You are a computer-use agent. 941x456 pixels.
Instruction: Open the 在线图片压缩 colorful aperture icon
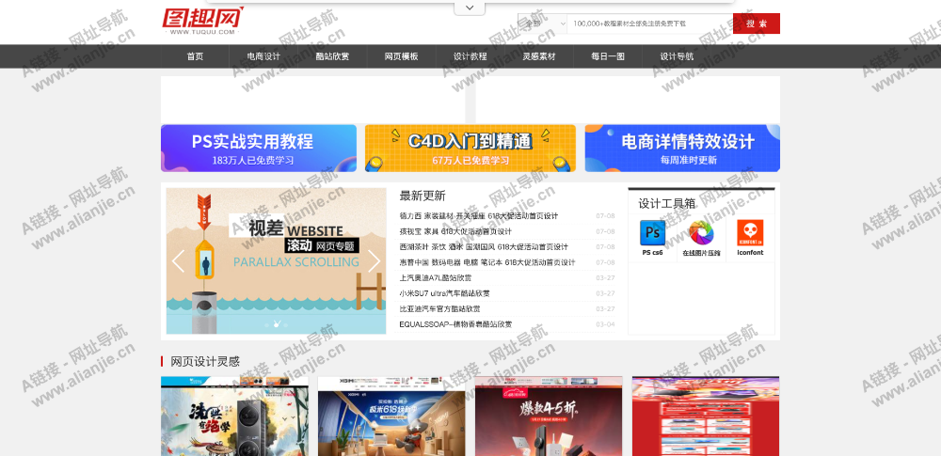click(701, 232)
